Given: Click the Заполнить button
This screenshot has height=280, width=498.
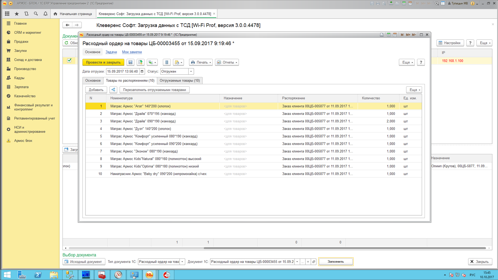Looking at the screenshot, I should [x=336, y=262].
